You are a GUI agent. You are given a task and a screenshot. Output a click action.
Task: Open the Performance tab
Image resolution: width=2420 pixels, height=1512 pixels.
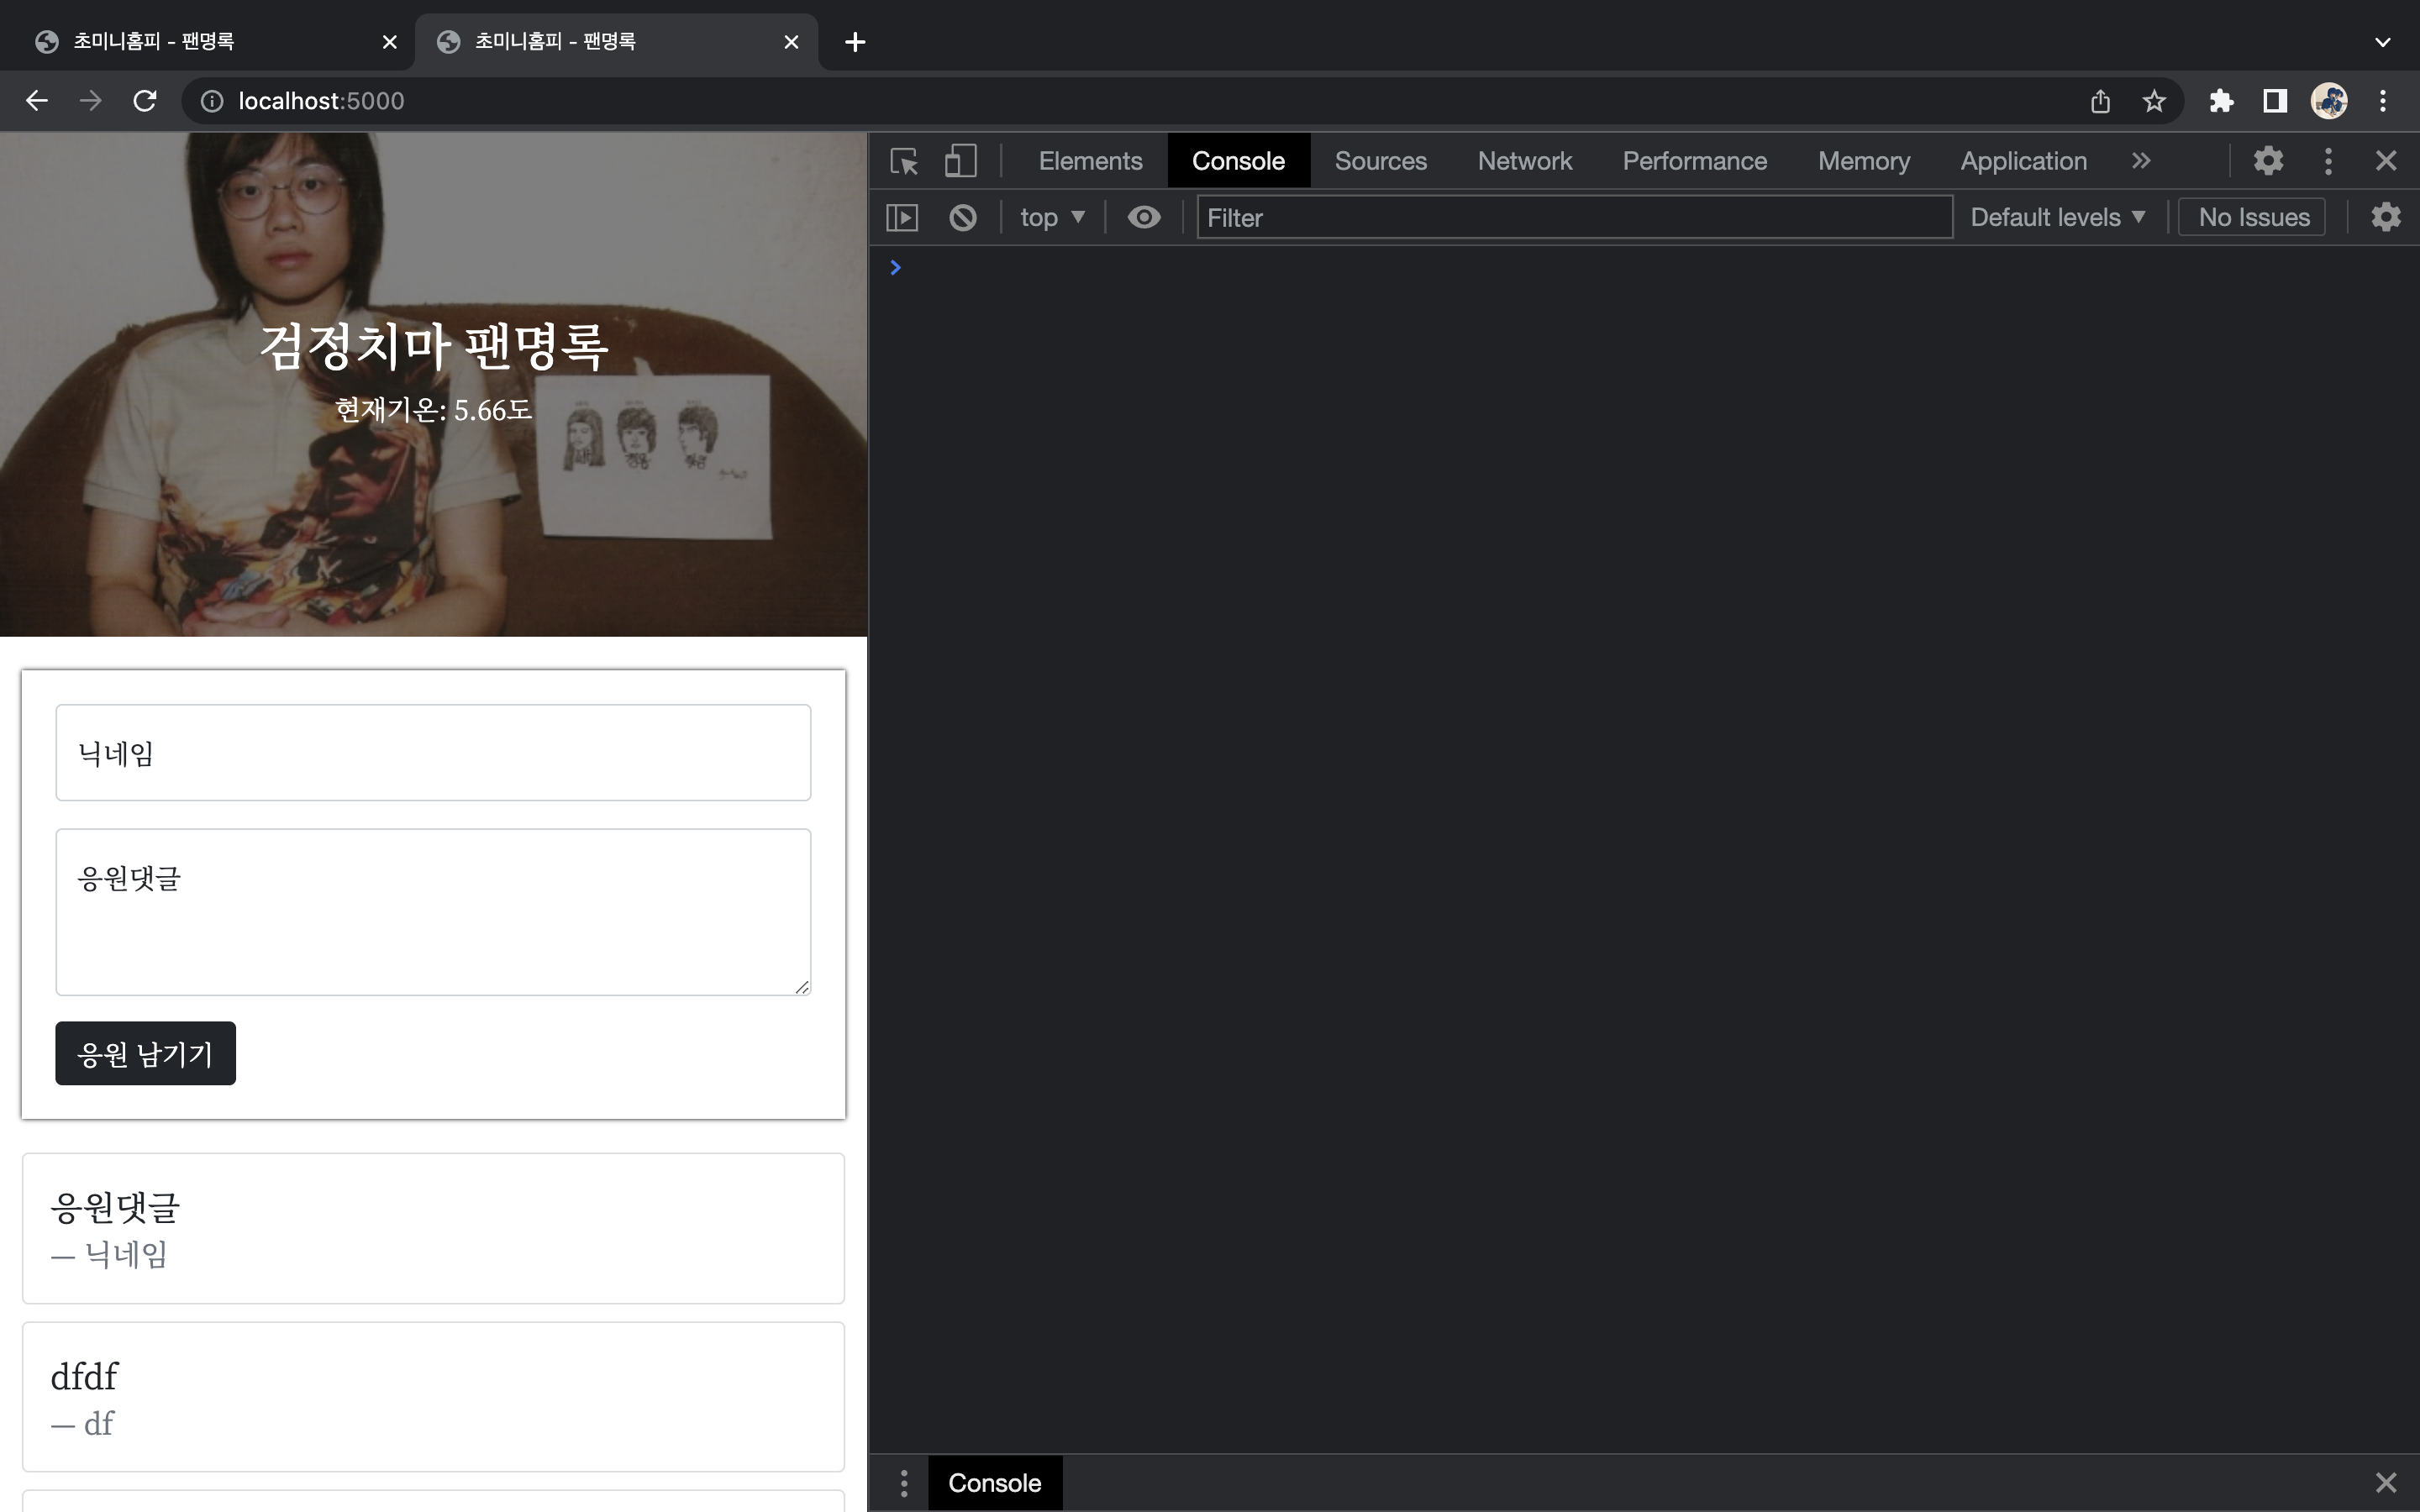coord(1694,161)
